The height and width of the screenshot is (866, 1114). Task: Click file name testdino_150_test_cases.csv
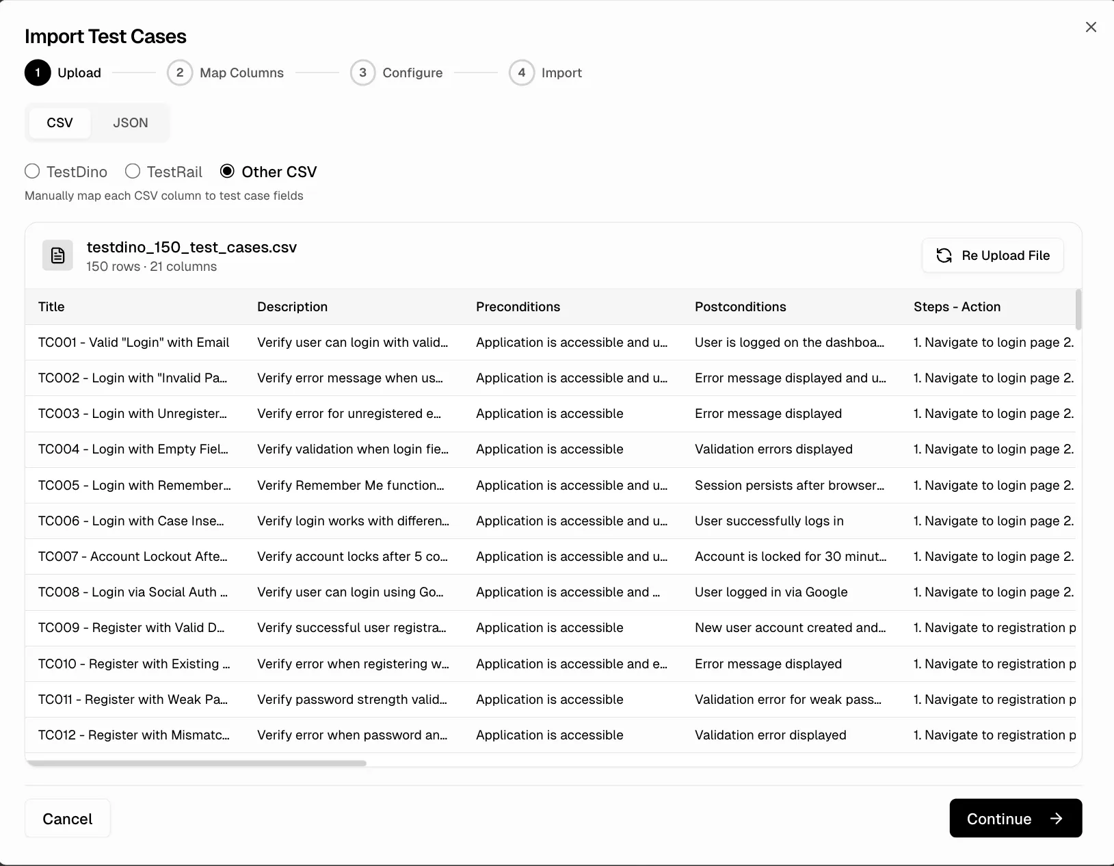[191, 247]
